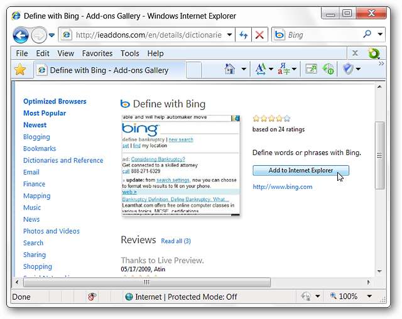Click the Refresh page icon
This screenshot has width=402, height=319.
[x=244, y=35]
